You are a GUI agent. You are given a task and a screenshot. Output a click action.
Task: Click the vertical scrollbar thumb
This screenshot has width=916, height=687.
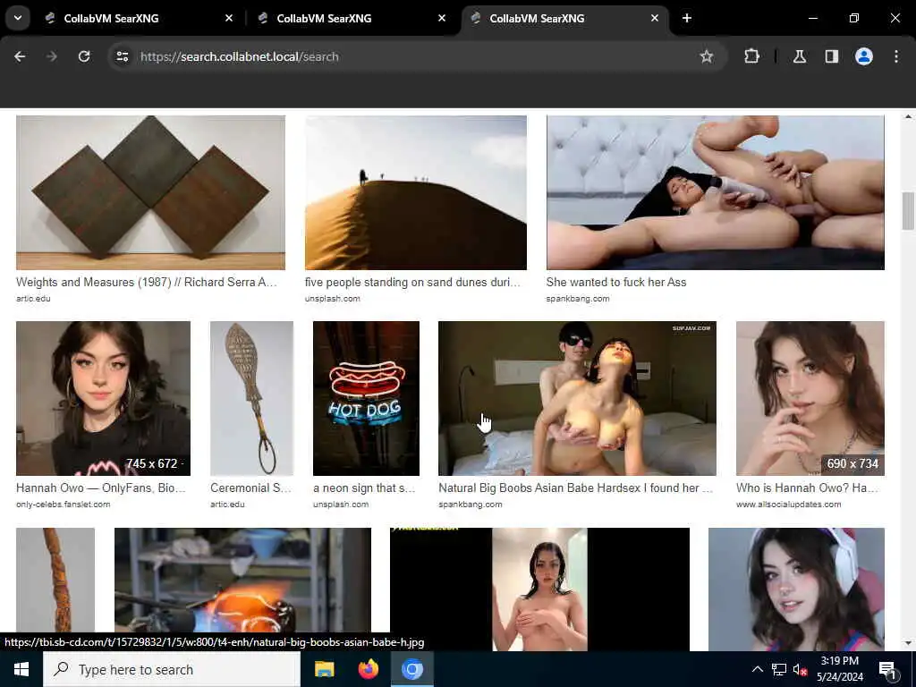tap(908, 211)
